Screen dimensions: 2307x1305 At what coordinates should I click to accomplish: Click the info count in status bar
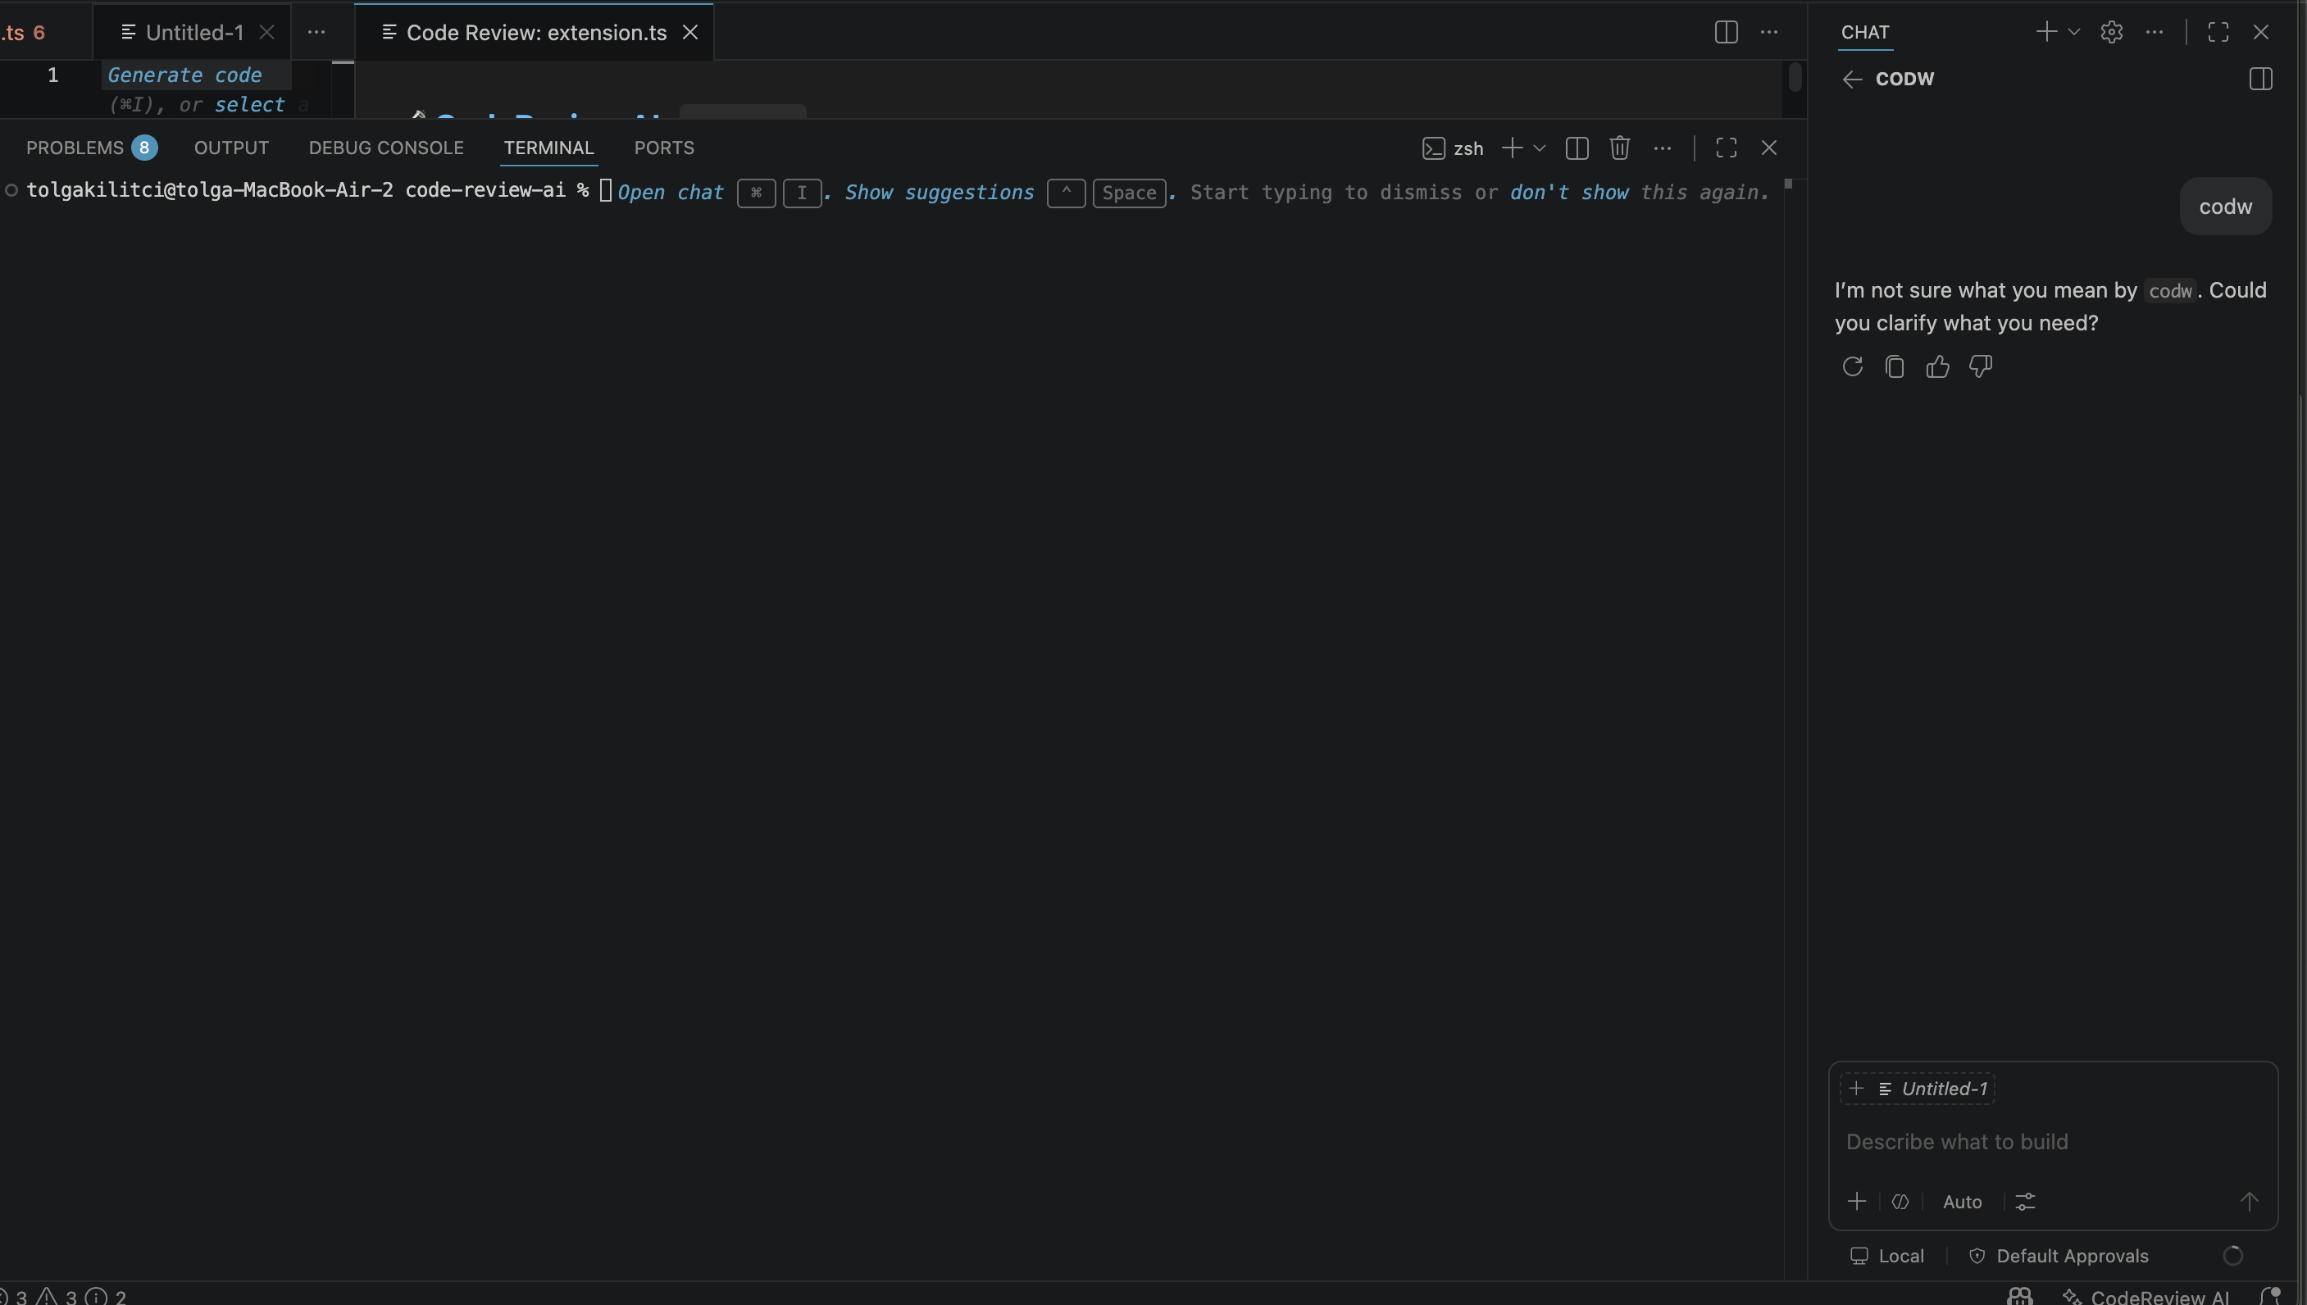point(107,1296)
